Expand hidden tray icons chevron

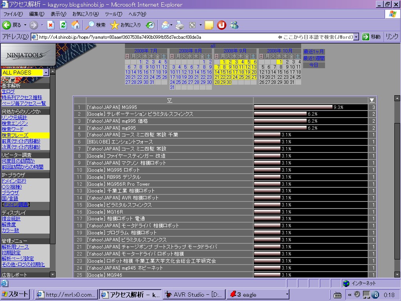pyautogui.click(x=350, y=295)
